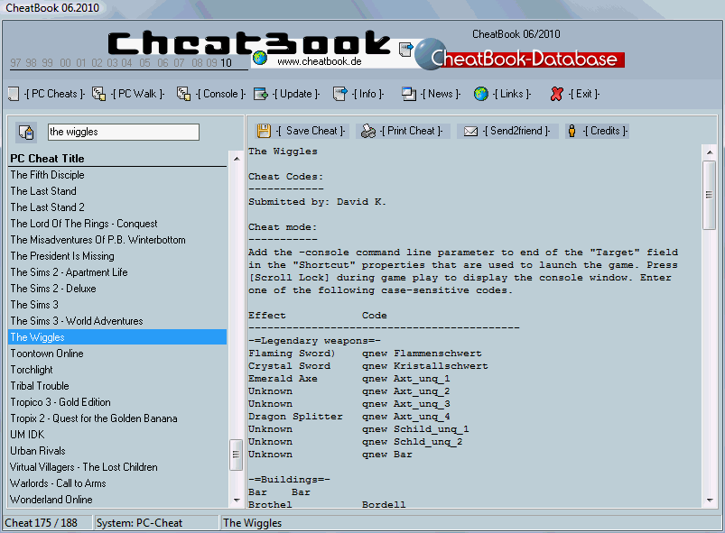Open the PC Cheats section icon

click(14, 94)
